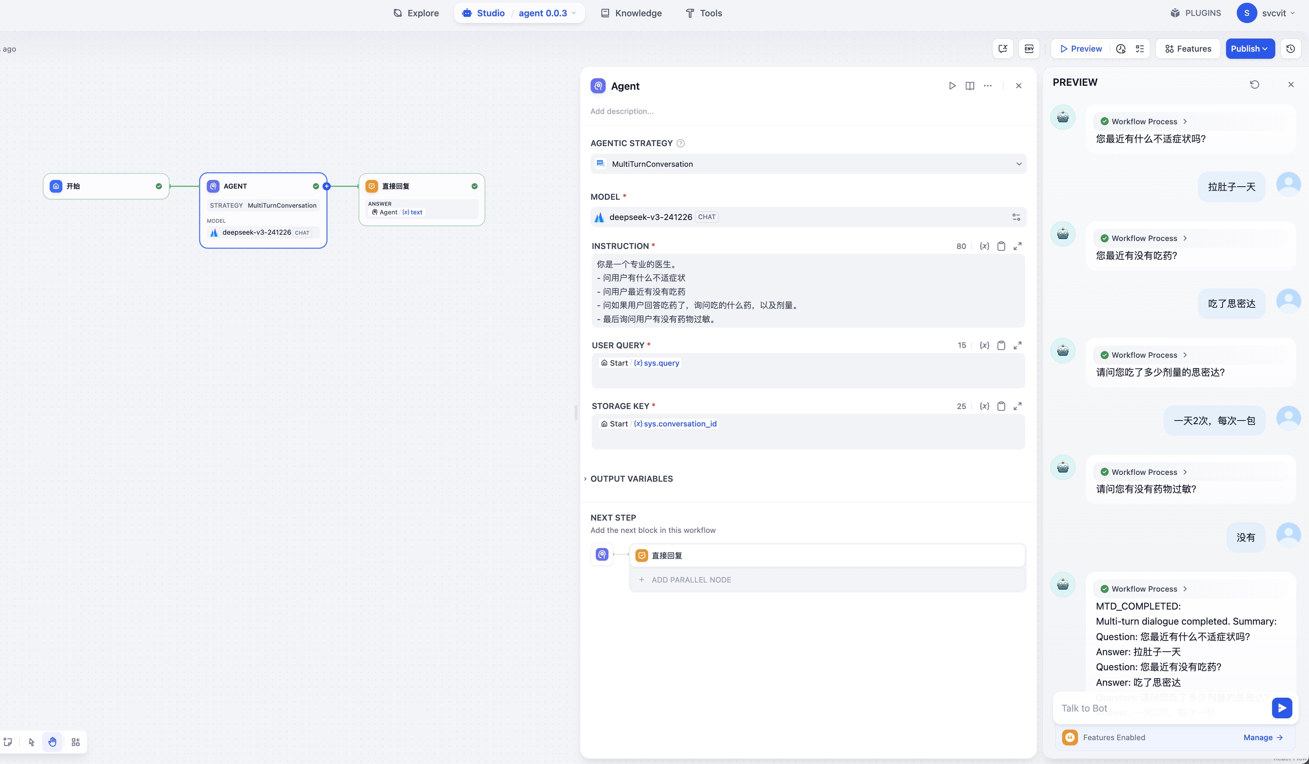Open the ENV environment variables icon
The image size is (1309, 764).
point(1028,49)
